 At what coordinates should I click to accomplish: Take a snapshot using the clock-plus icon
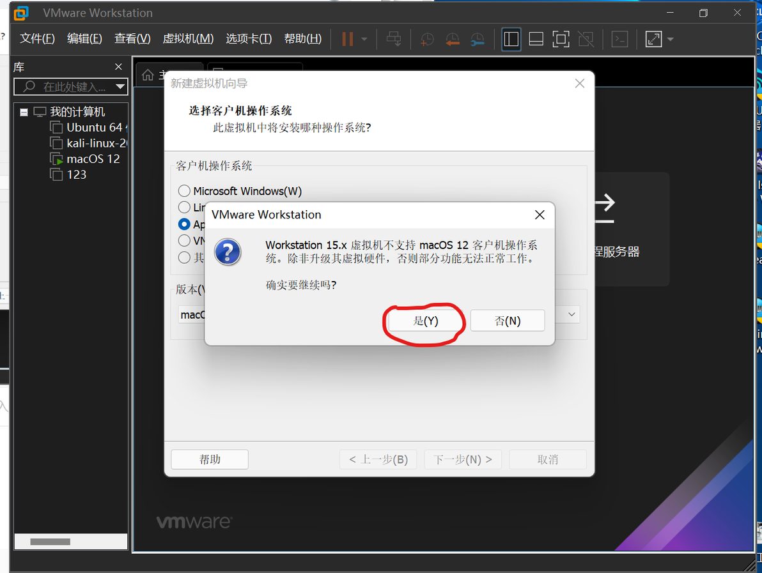(x=426, y=39)
